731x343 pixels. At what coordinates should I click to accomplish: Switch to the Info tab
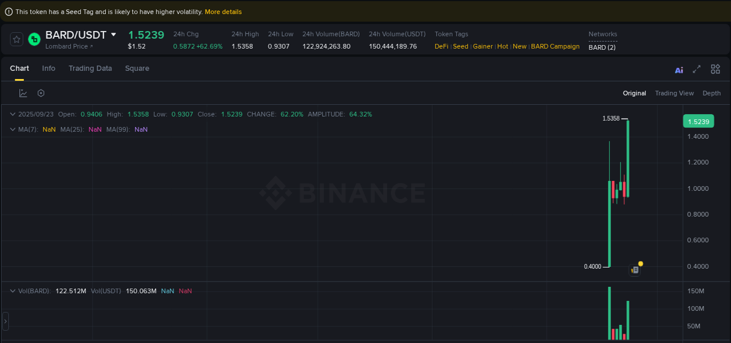coord(49,68)
